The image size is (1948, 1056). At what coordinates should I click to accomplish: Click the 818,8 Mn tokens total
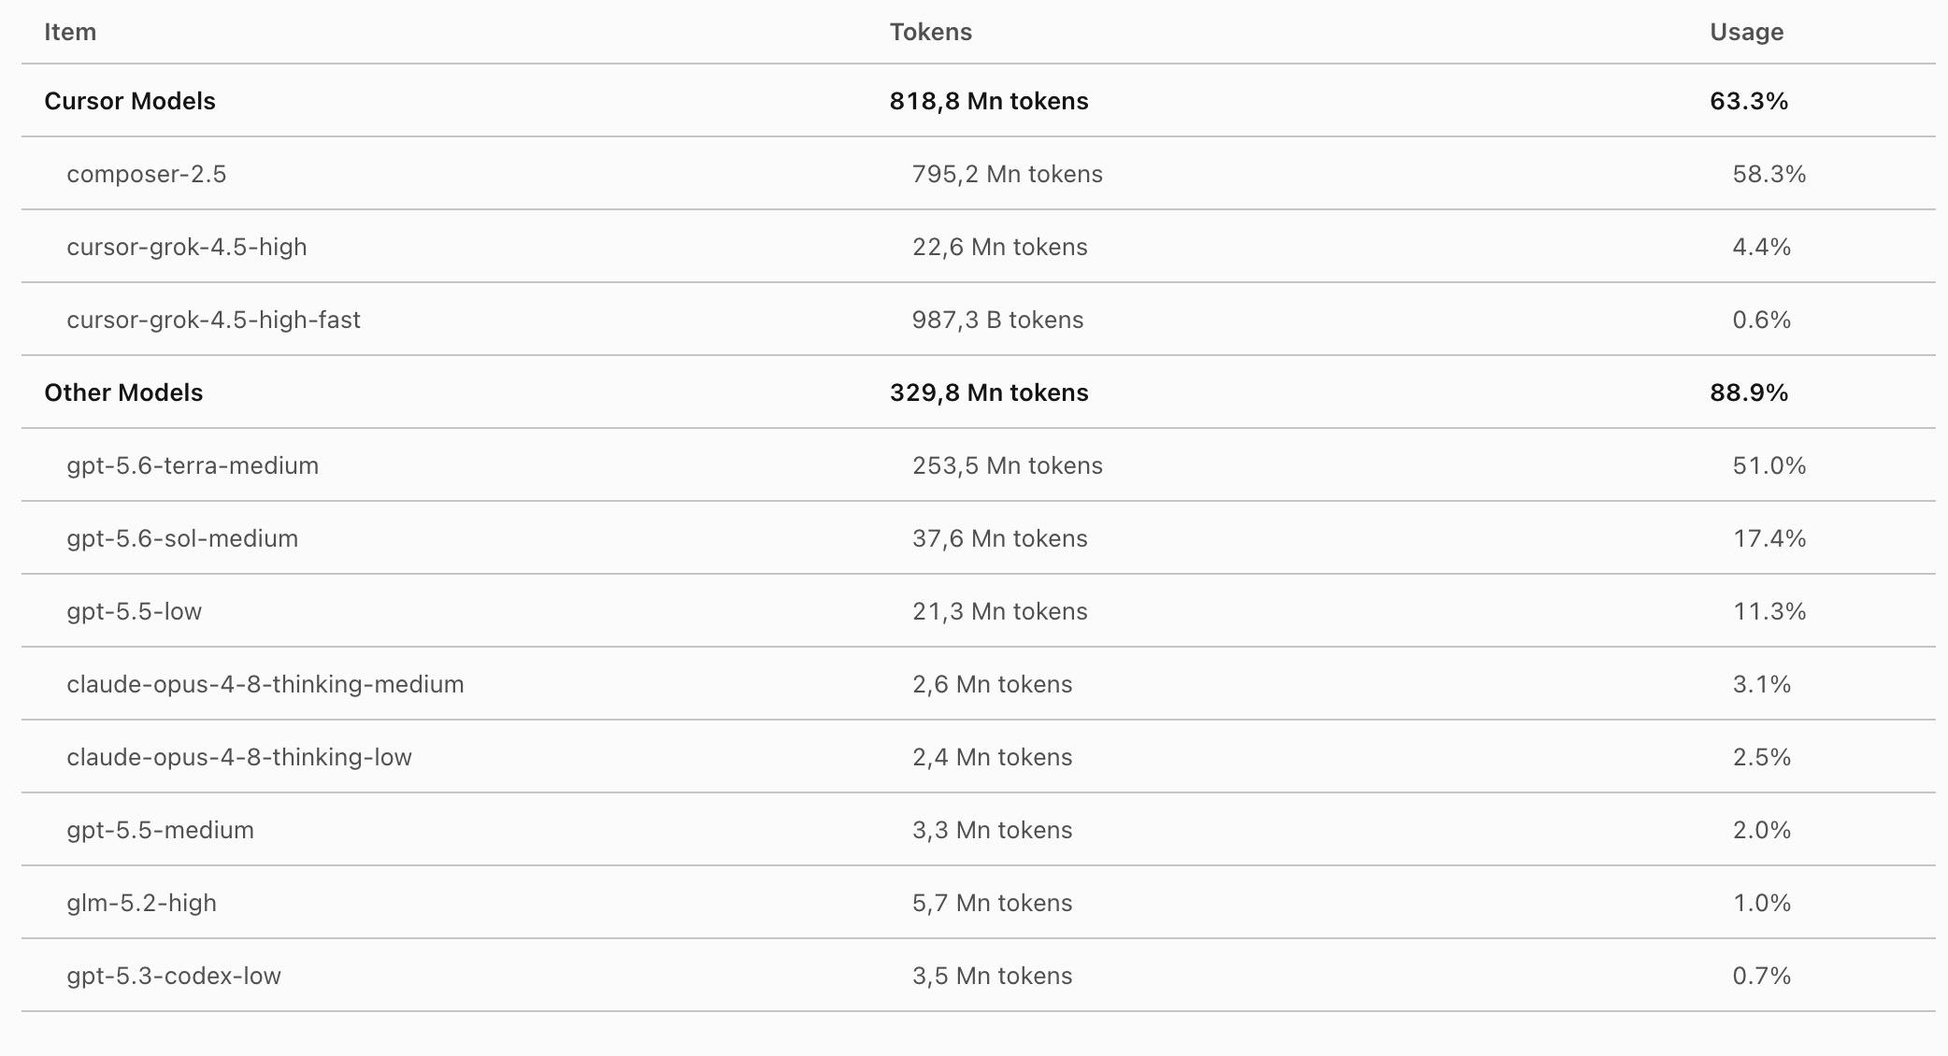tap(989, 101)
